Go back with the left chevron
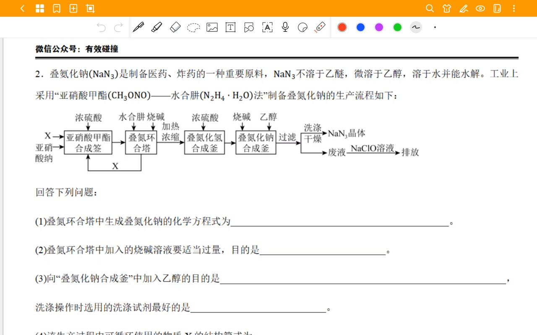Image resolution: width=537 pixels, height=335 pixels. pyautogui.click(x=23, y=8)
